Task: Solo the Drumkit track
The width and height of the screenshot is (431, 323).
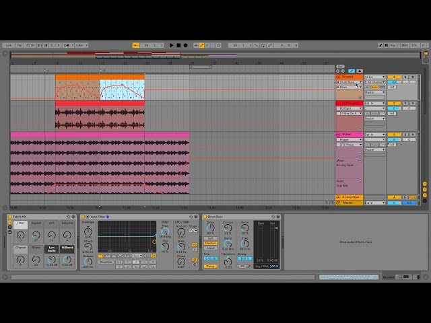Action: (405, 77)
